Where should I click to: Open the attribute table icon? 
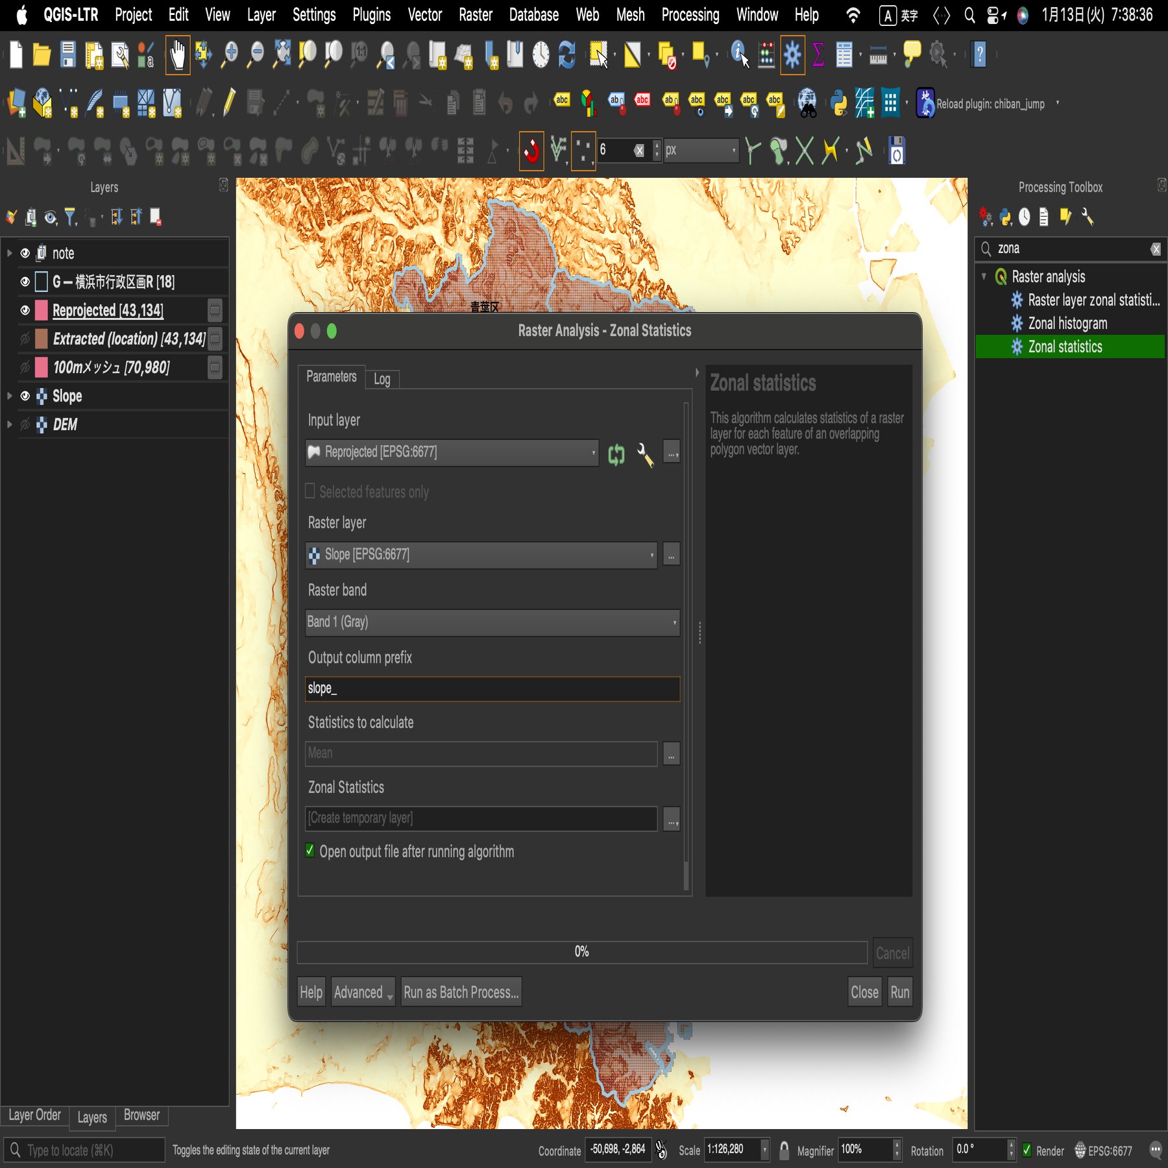(844, 55)
